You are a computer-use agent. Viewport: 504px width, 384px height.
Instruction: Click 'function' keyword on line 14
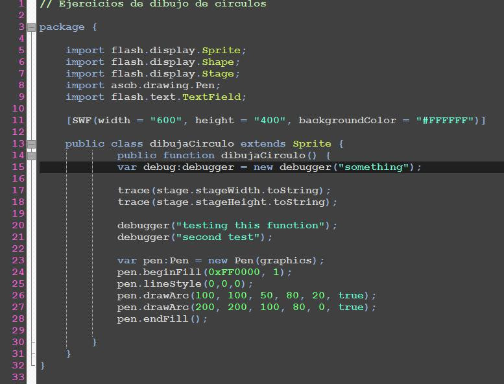pos(188,156)
